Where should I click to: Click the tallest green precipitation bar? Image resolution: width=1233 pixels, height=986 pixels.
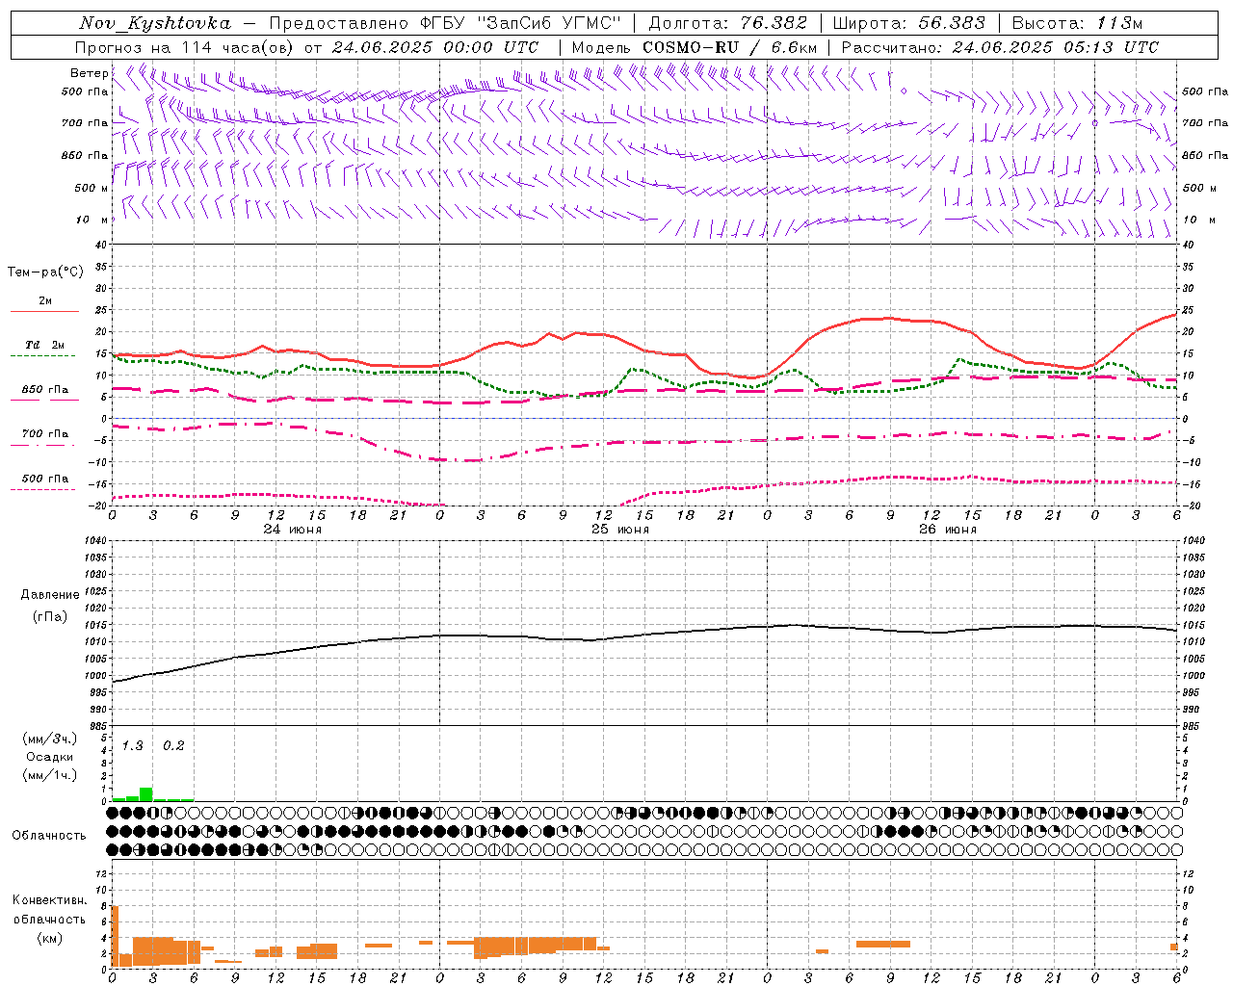(x=146, y=794)
